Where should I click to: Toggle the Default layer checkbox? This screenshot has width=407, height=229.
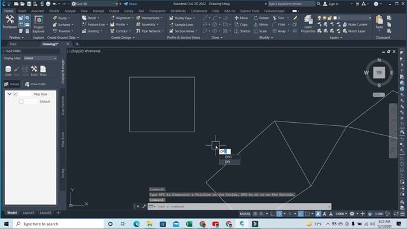point(21,102)
